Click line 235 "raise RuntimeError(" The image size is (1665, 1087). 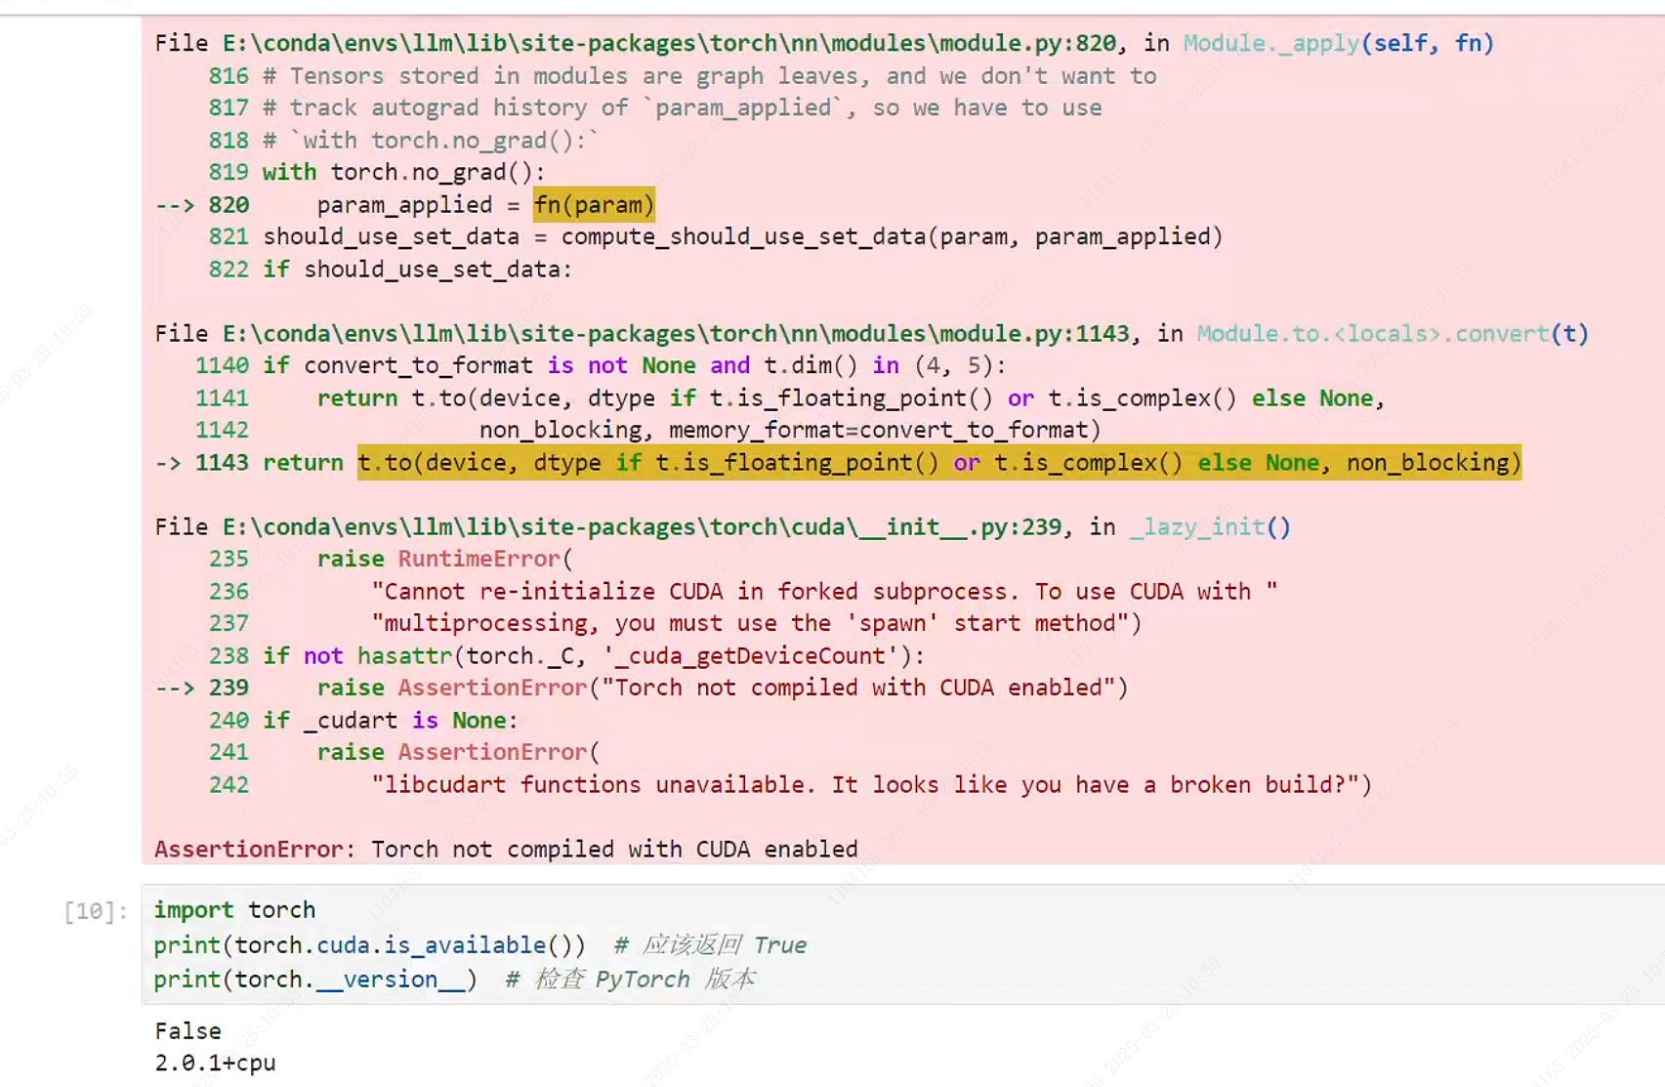point(444,559)
